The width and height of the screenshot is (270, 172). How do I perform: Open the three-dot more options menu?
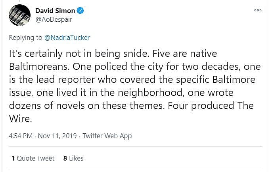(x=258, y=10)
